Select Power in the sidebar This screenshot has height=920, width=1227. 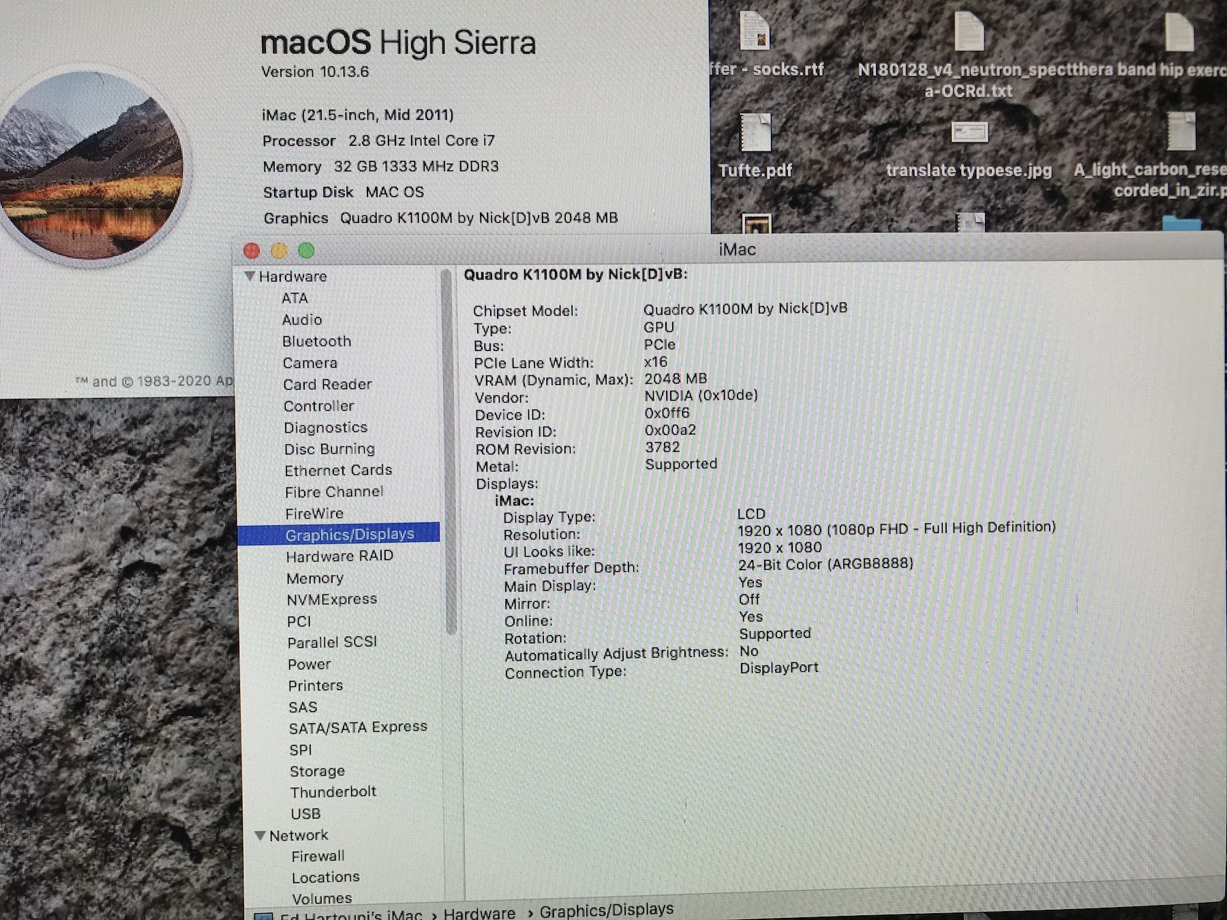(309, 664)
